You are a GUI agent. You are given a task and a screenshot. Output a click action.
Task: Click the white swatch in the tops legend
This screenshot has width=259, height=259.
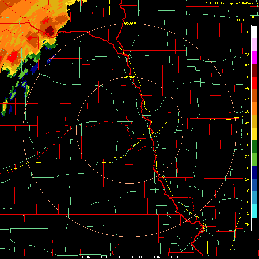[254, 32]
